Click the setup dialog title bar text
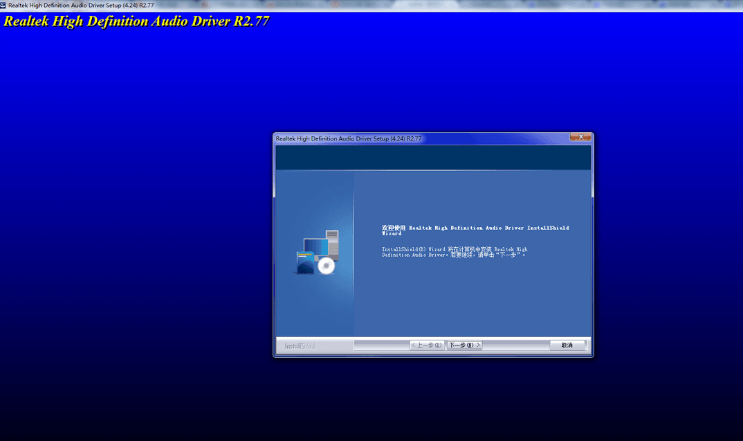743x441 pixels. [x=349, y=138]
